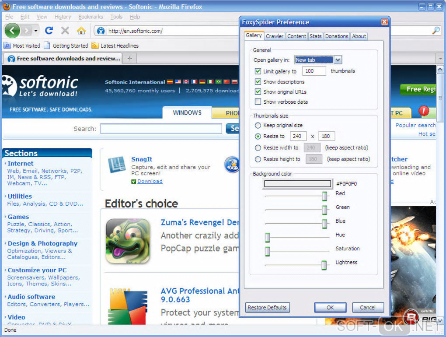Toggle the Show original URLs checkbox

(x=258, y=91)
